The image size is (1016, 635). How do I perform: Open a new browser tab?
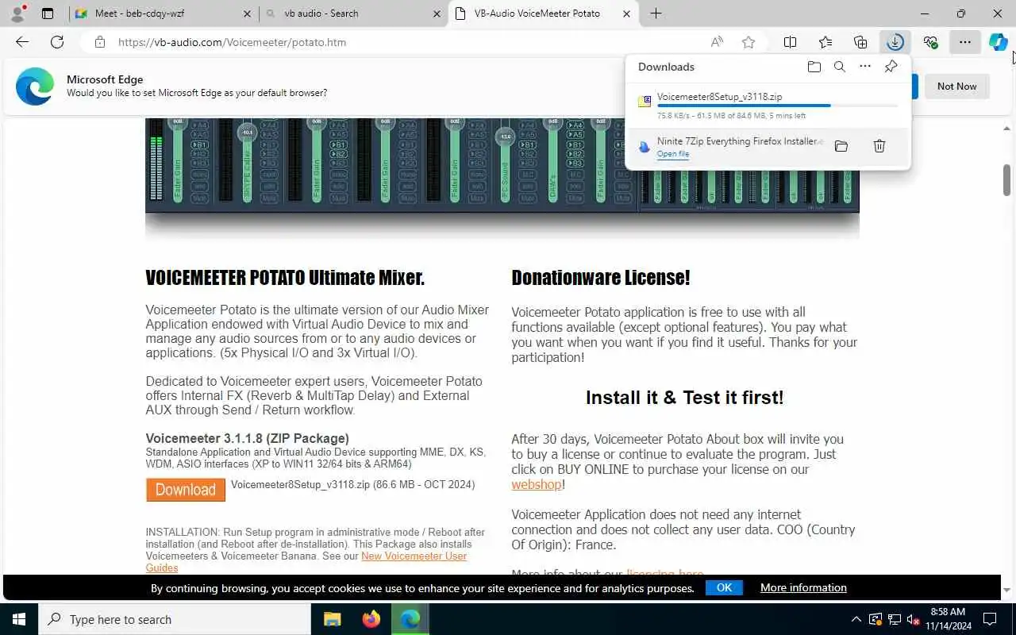pos(656,13)
